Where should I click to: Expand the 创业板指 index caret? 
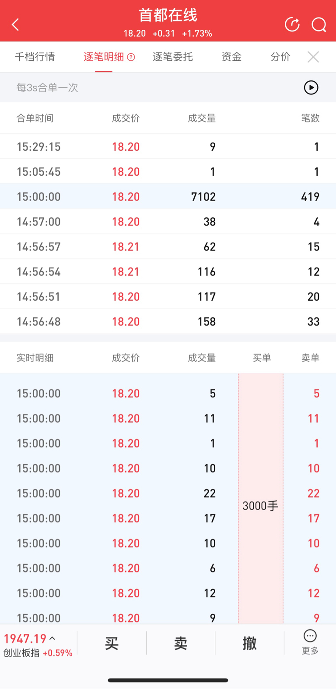tap(52, 639)
